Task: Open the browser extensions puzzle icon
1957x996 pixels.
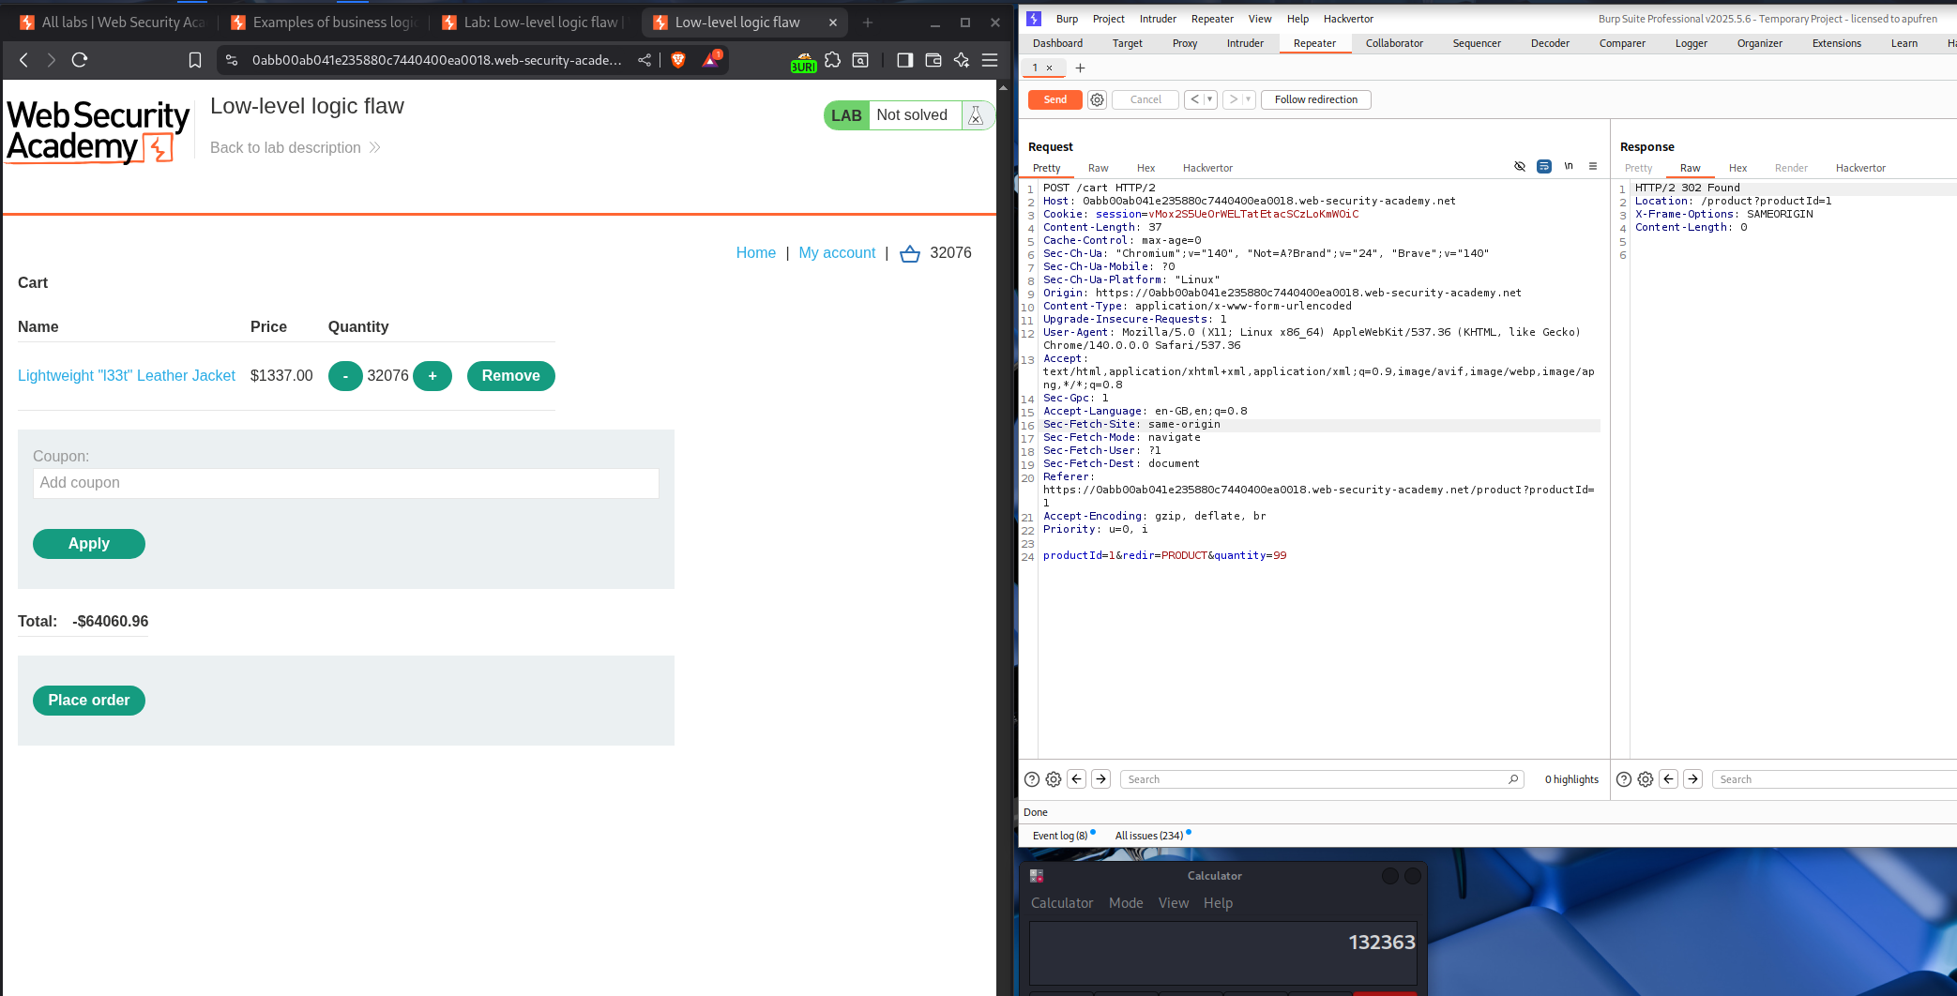Action: (x=832, y=60)
